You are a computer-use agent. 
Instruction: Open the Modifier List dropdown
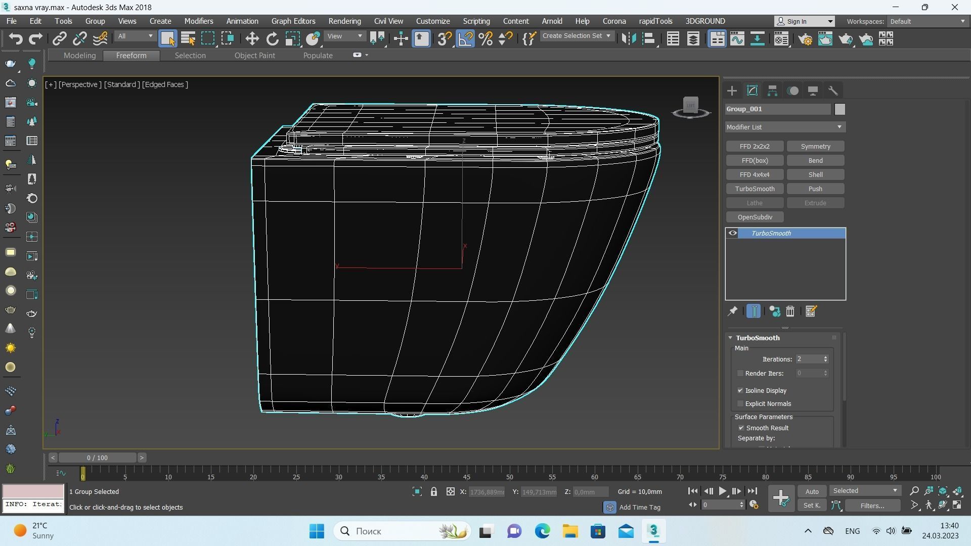pyautogui.click(x=785, y=127)
